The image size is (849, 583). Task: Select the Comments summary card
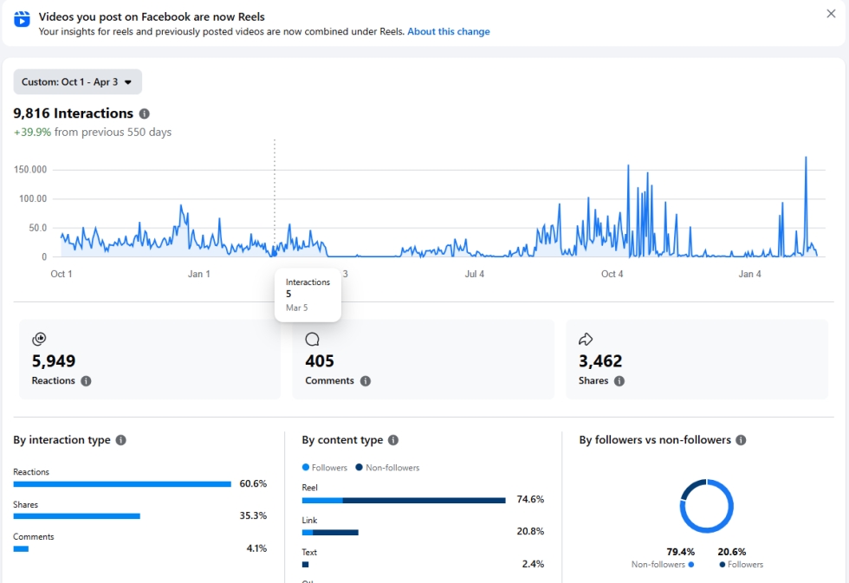[x=423, y=360]
